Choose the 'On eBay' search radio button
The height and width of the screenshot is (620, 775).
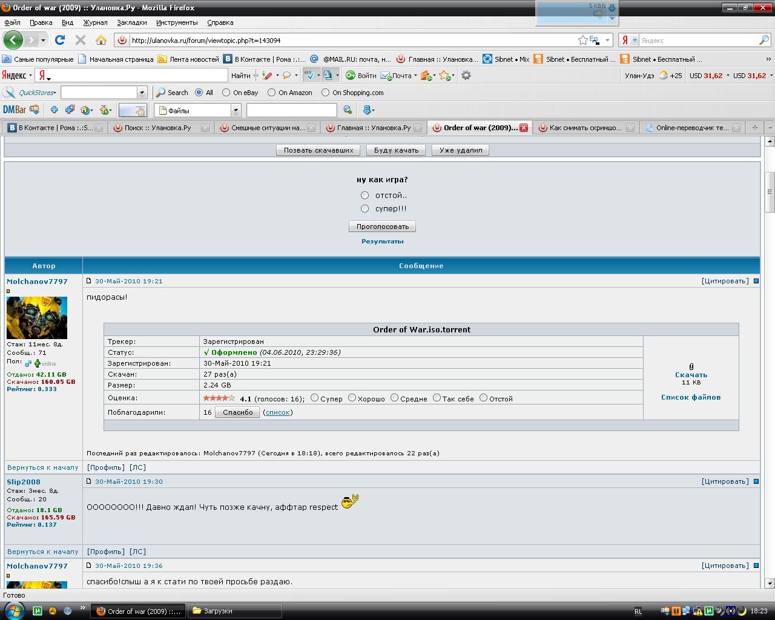point(226,93)
